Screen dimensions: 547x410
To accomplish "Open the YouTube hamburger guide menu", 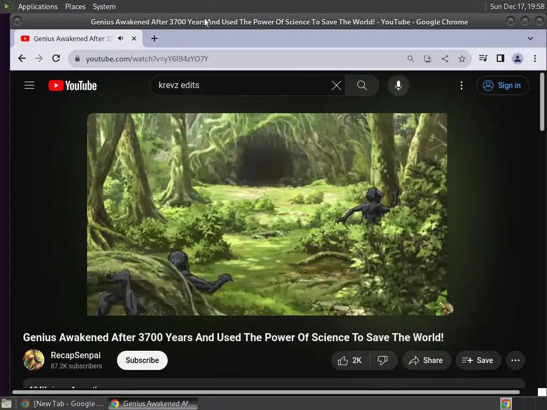I will [x=29, y=85].
